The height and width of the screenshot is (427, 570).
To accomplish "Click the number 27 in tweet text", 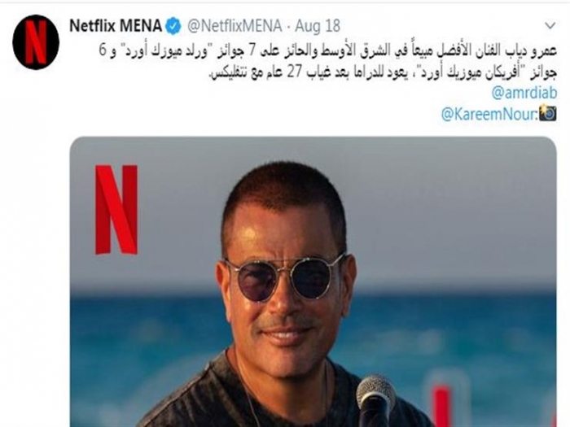I will point(295,72).
